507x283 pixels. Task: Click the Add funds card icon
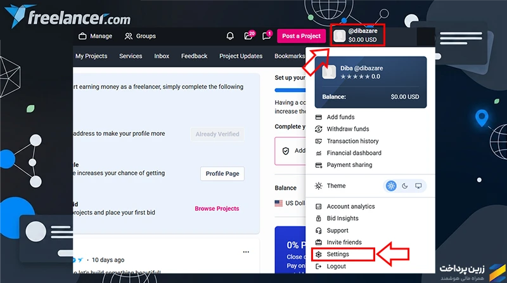[x=319, y=117]
